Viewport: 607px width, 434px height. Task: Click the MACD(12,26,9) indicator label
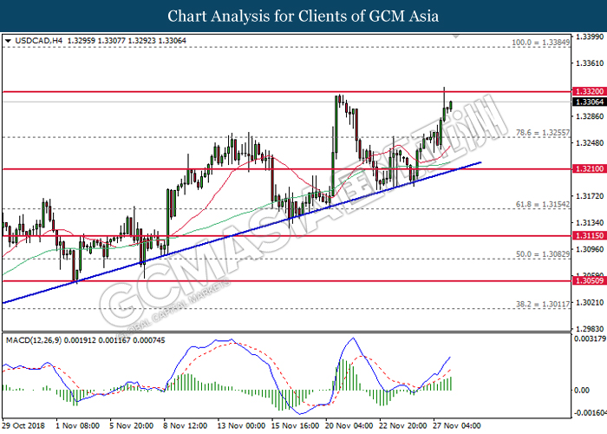[x=34, y=340]
